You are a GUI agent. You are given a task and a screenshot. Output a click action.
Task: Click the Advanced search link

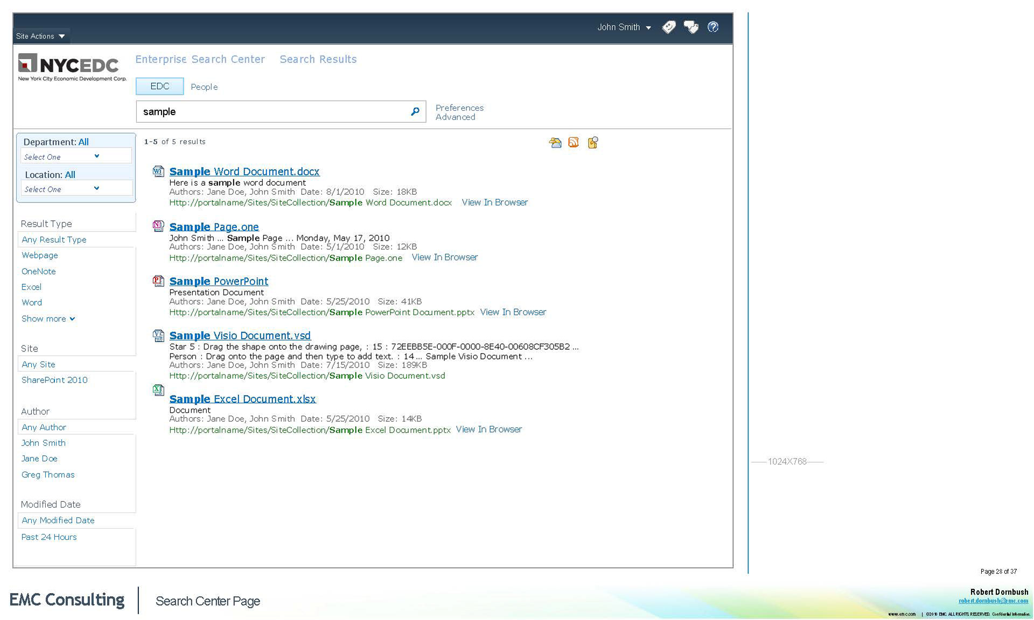pyautogui.click(x=455, y=117)
